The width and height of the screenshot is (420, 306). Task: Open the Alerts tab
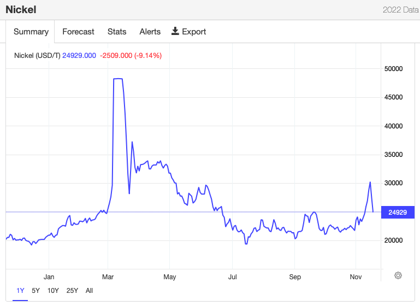coord(150,32)
